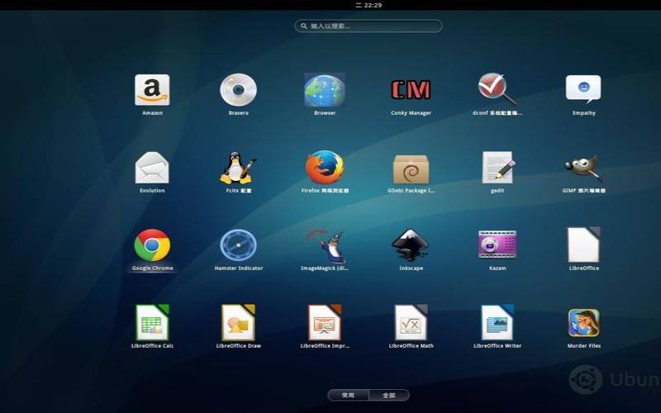Open LibreOffice Draw

coord(238,322)
